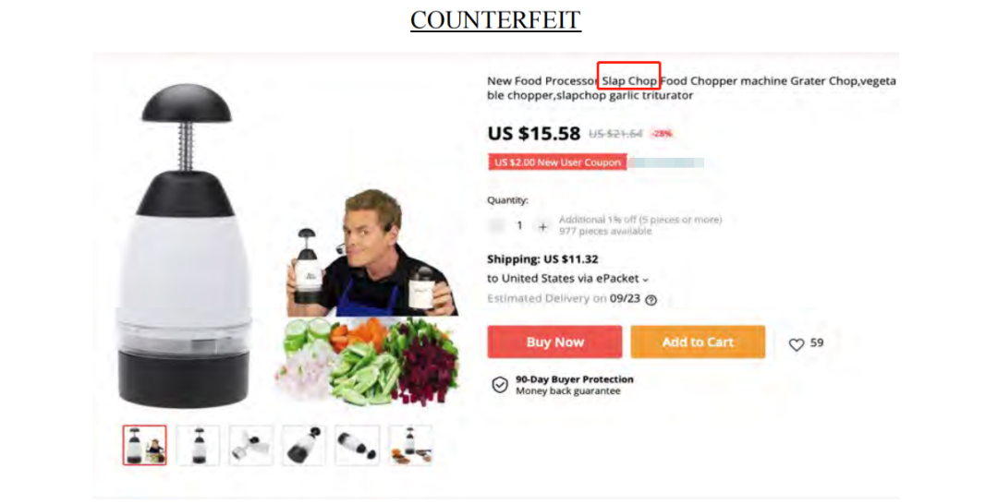Screen dimensions: 998x504
Task: Click the highlighted Slap Chop title text
Action: point(629,80)
